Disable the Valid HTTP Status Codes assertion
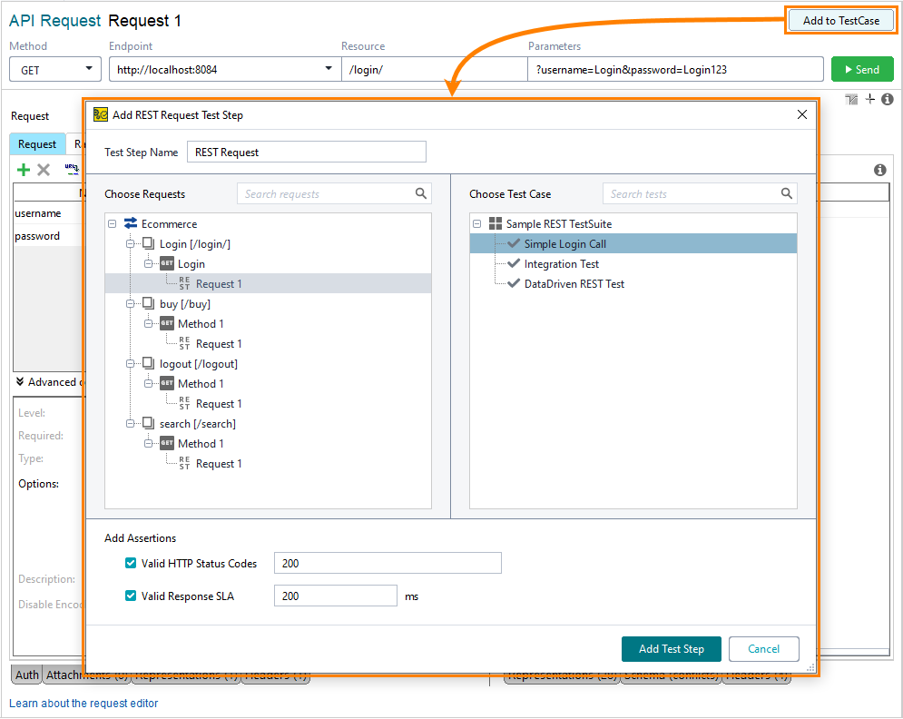Image resolution: width=903 pixels, height=719 pixels. pos(130,563)
